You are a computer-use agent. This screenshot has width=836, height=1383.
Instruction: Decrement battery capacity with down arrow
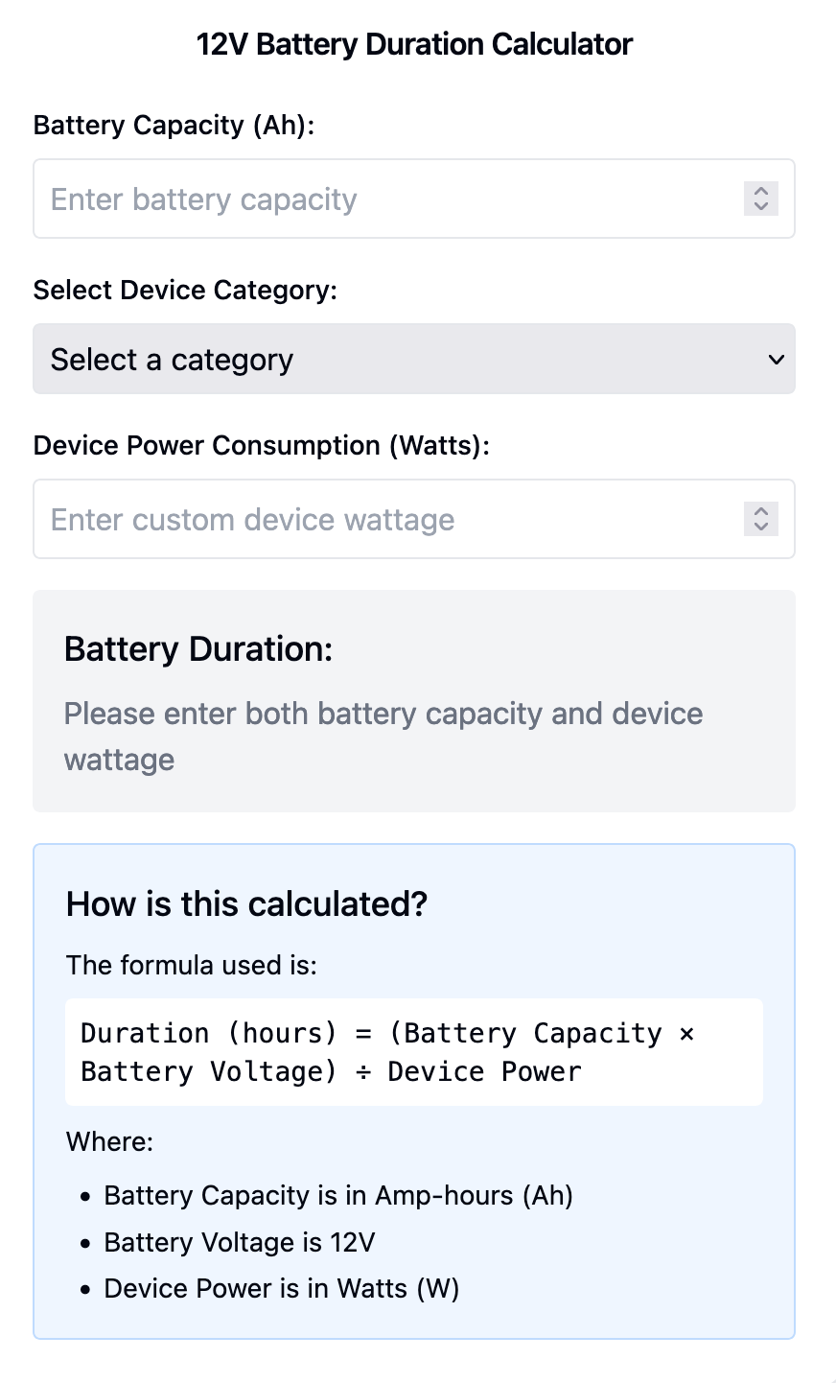pos(761,206)
